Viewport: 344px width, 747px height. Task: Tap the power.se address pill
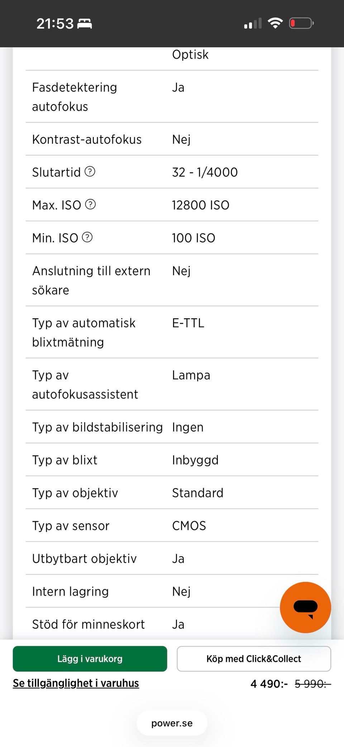point(172,723)
